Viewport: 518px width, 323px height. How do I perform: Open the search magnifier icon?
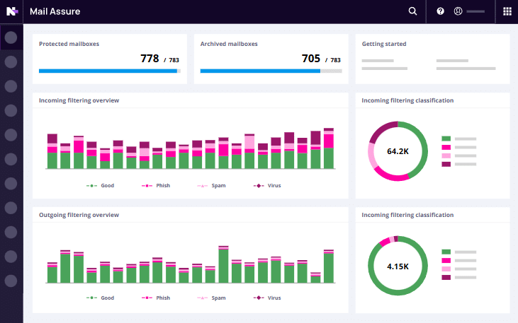coord(413,11)
